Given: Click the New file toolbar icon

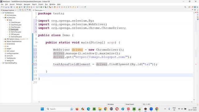Looking at the screenshot, I should pos(2,7).
